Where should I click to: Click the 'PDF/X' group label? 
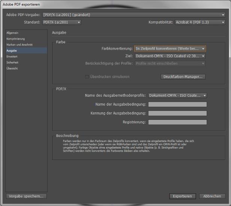click(x=61, y=89)
